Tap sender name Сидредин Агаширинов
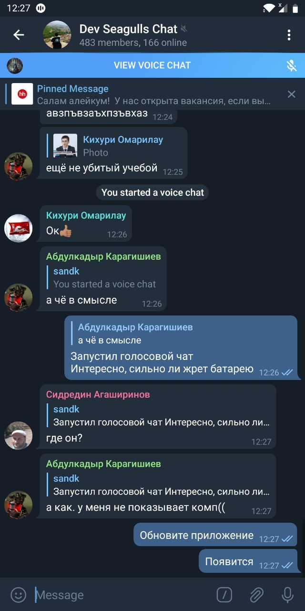 (98, 394)
